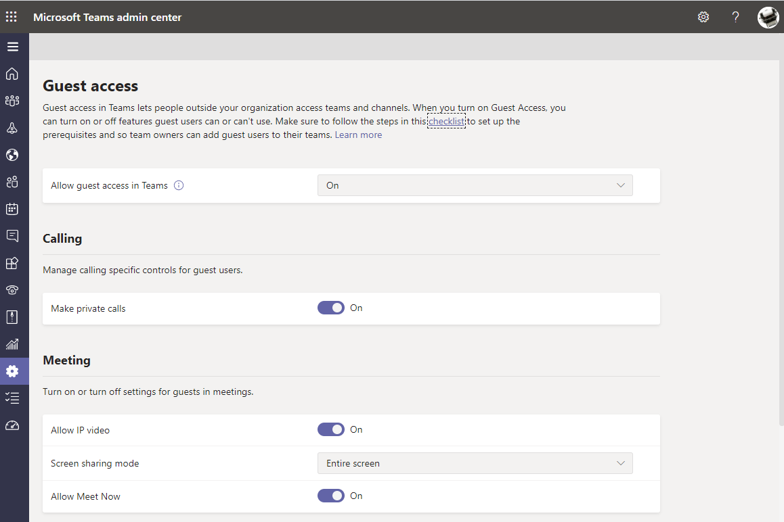This screenshot has width=784, height=522.
Task: Open the Users section icon
Action: pyautogui.click(x=12, y=182)
